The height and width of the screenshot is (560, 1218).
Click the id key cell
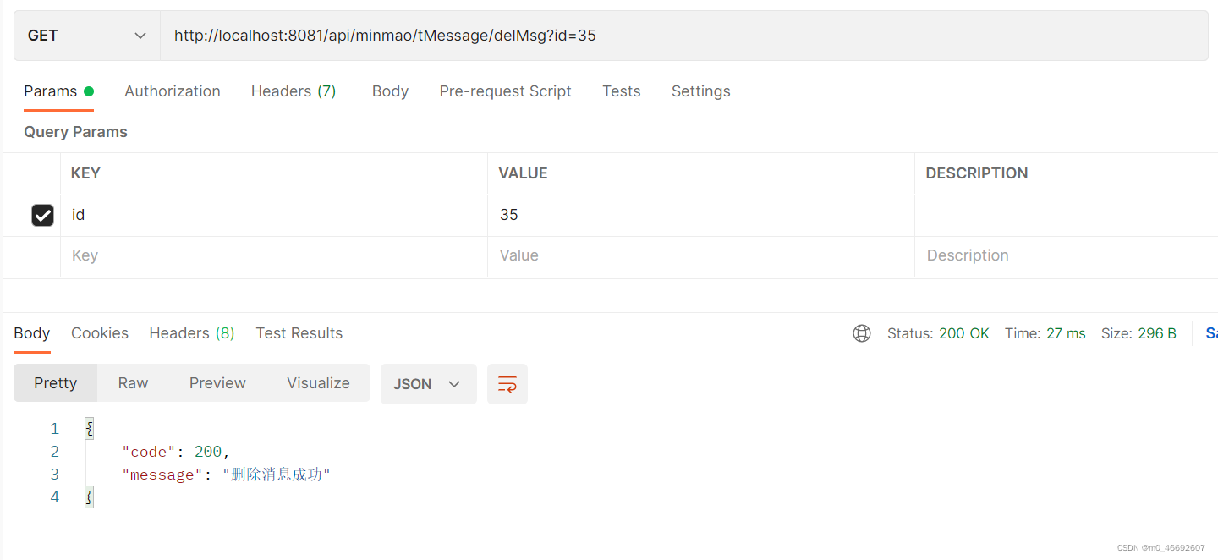(274, 216)
